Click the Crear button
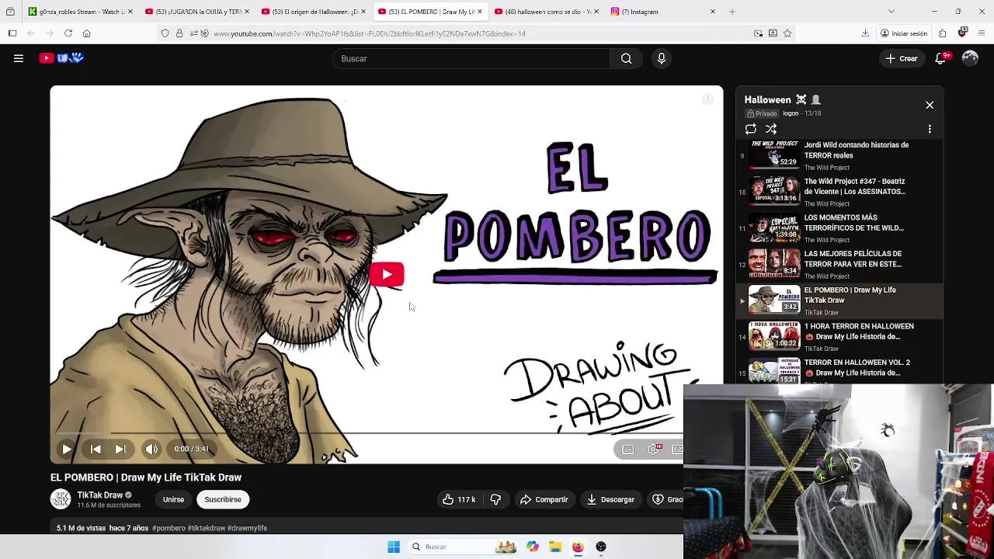This screenshot has height=559, width=994. [x=902, y=58]
